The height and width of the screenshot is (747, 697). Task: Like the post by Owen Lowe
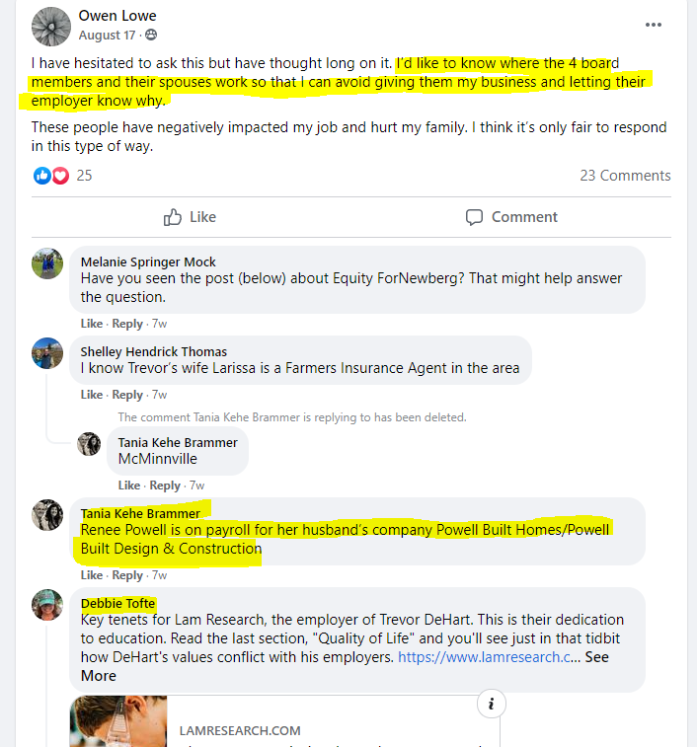pyautogui.click(x=190, y=217)
